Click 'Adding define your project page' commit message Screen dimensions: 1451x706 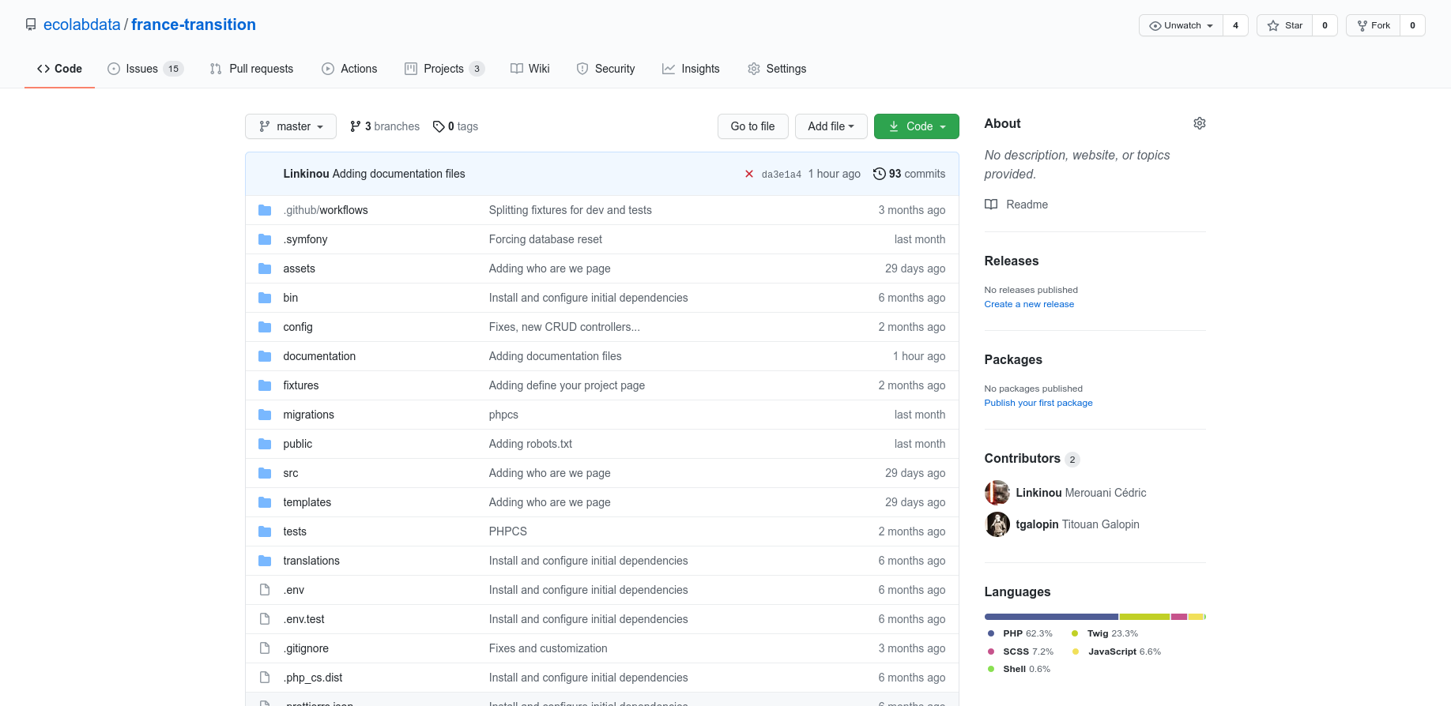[567, 385]
